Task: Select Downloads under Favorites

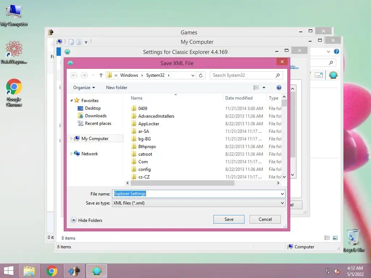Action: (x=96, y=115)
